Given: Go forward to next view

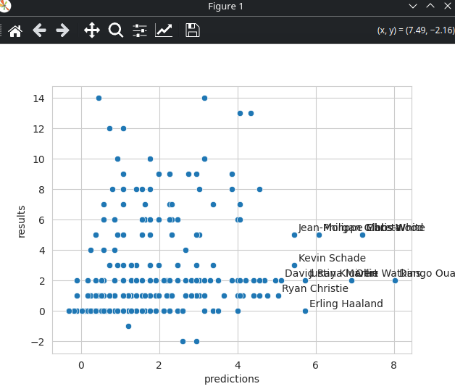Looking at the screenshot, I should pyautogui.click(x=63, y=30).
